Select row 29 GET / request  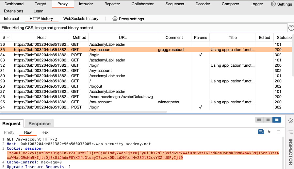[x=146, y=81]
